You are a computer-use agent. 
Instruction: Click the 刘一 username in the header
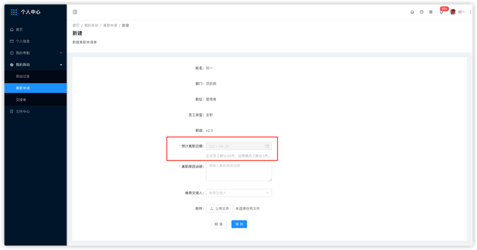462,12
